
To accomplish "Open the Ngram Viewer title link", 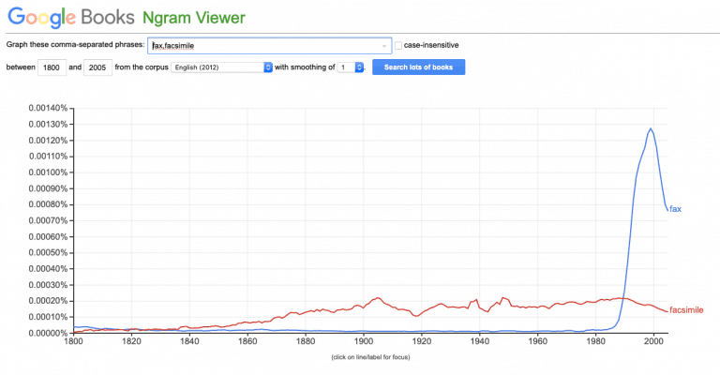I will coord(194,18).
